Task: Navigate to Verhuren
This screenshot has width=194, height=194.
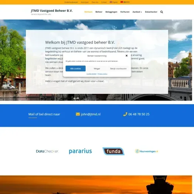Action: pos(125,12)
